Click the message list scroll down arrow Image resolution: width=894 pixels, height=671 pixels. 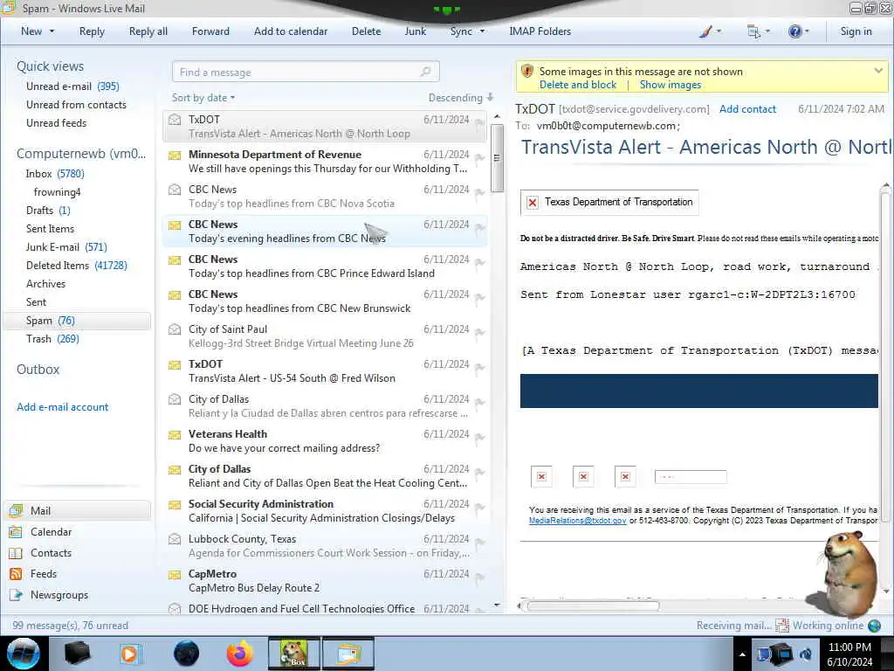coord(497,605)
